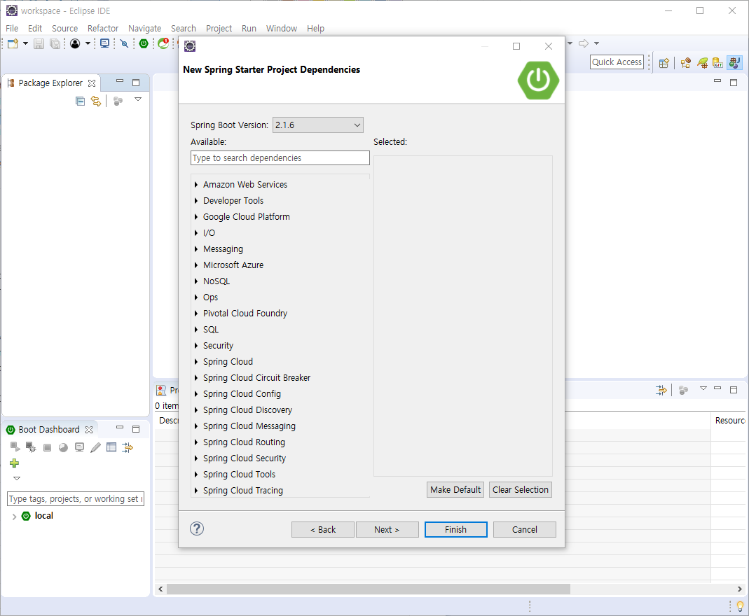Click the pencil edit icon in Boot Dashboard
Image resolution: width=749 pixels, height=616 pixels.
[x=95, y=447]
